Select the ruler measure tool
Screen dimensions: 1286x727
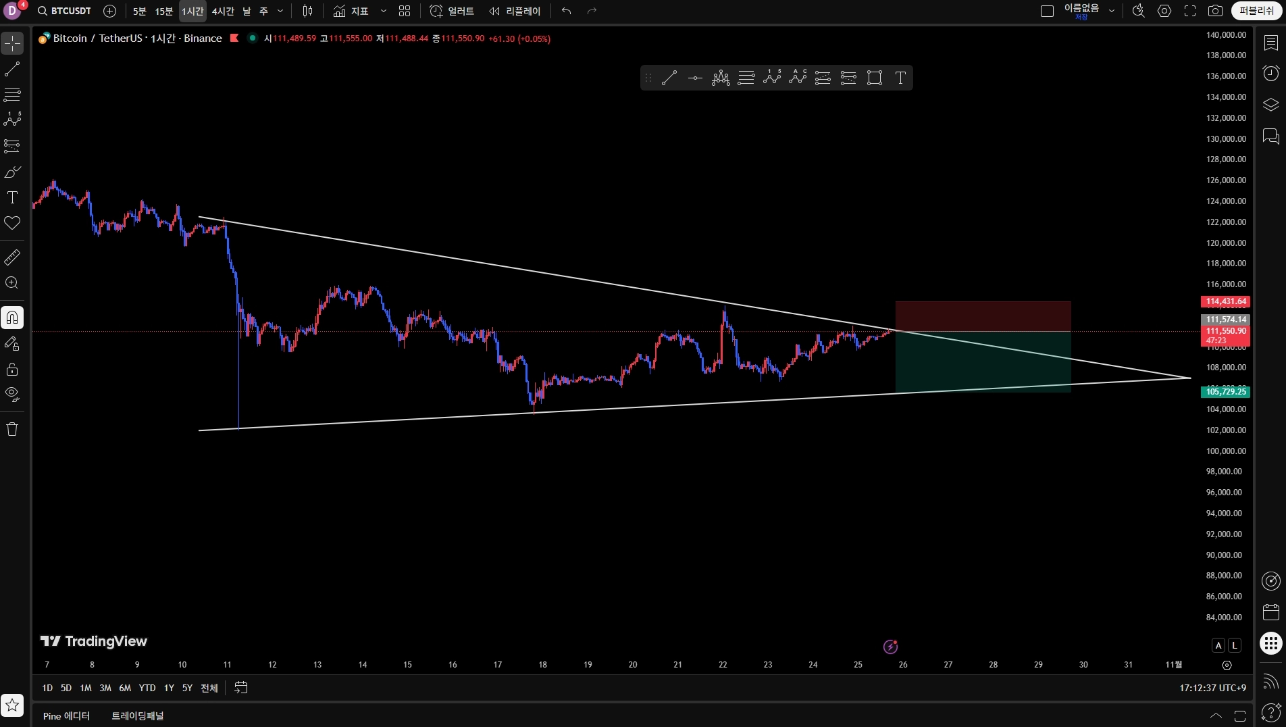tap(12, 257)
